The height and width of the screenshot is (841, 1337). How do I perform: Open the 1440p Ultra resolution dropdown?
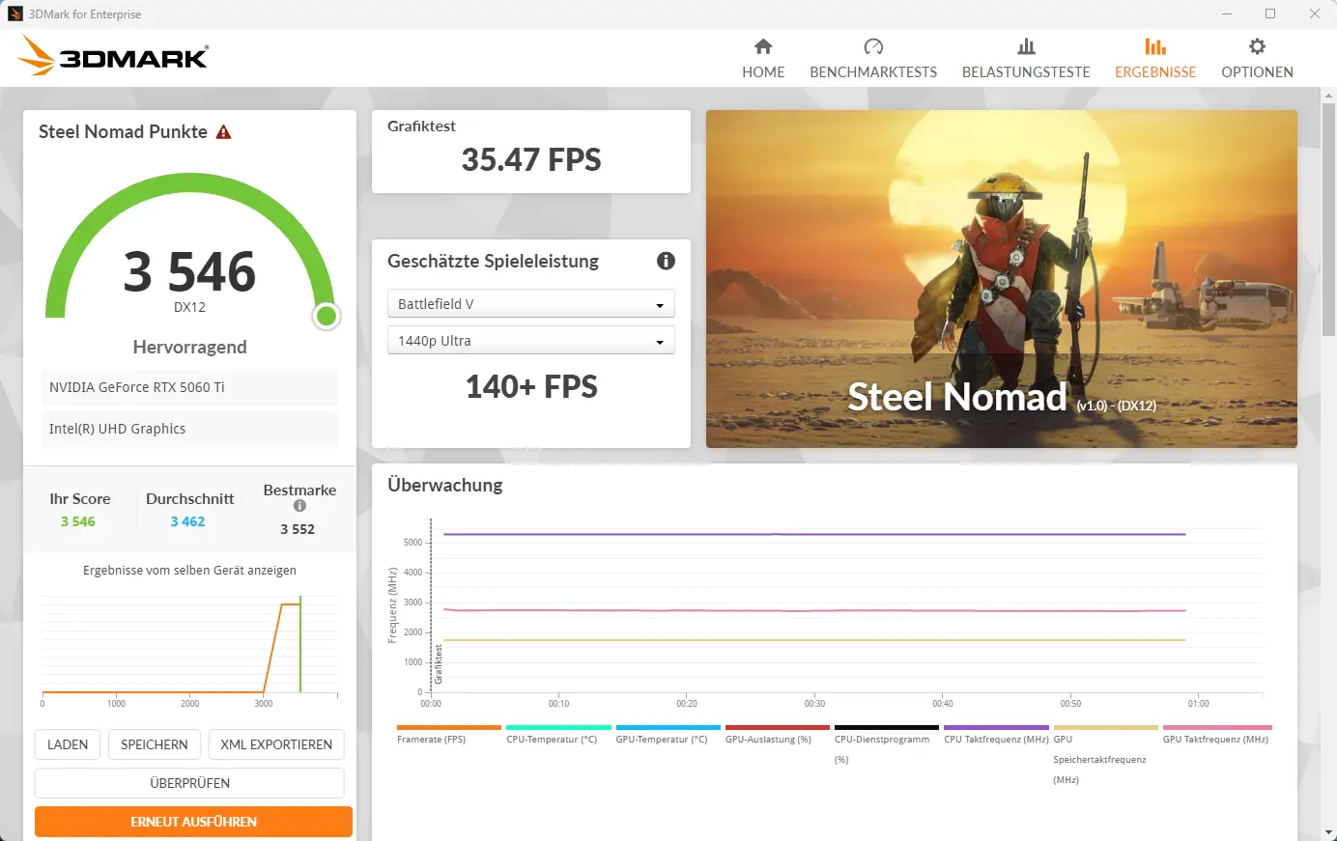pyautogui.click(x=530, y=341)
